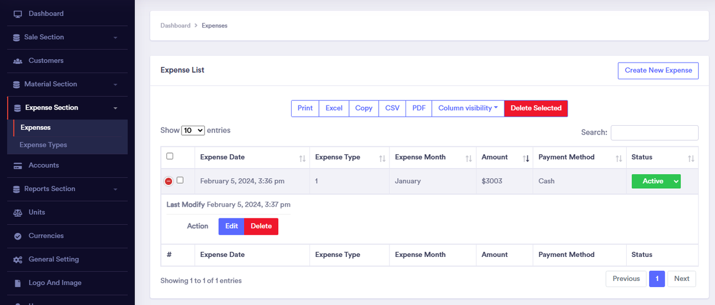The width and height of the screenshot is (715, 305).
Task: Open Expense Types in sidebar
Action: tap(44, 145)
